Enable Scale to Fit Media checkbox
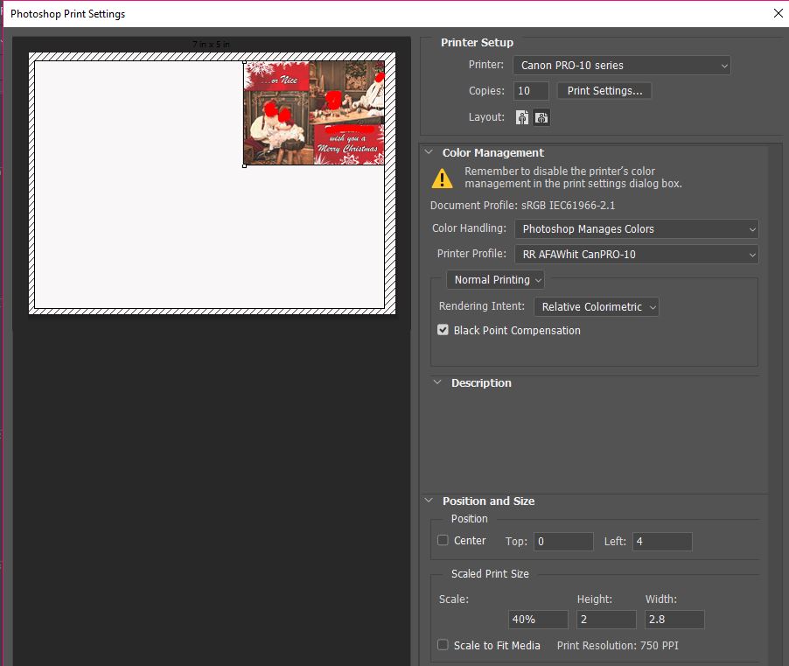 click(x=443, y=645)
